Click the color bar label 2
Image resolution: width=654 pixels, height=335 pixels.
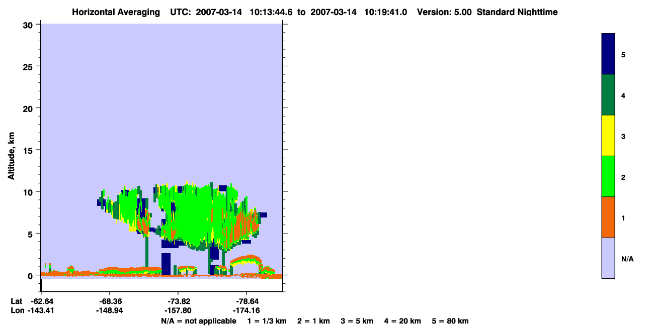tap(623, 177)
